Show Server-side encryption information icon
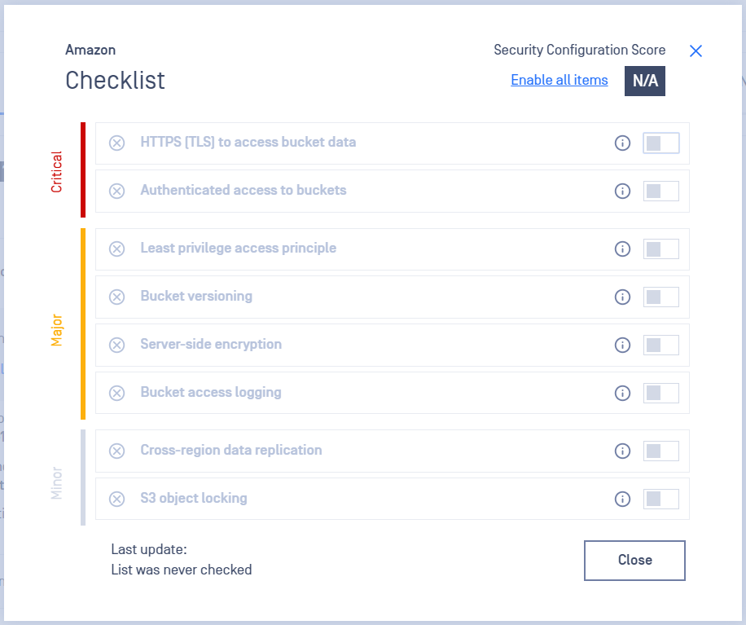 click(x=622, y=346)
